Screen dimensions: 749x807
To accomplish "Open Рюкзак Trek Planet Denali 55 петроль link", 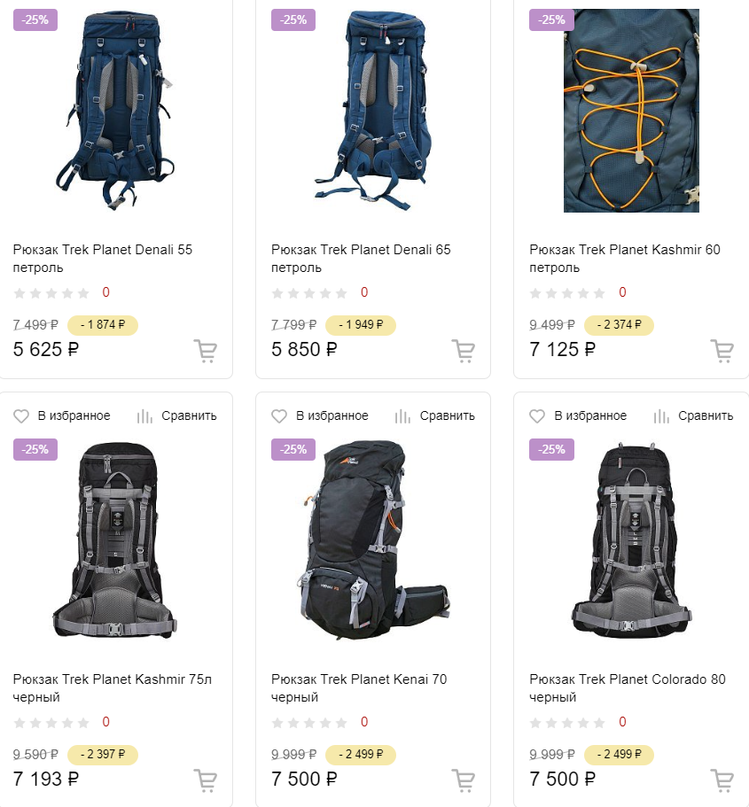I will pyautogui.click(x=103, y=259).
